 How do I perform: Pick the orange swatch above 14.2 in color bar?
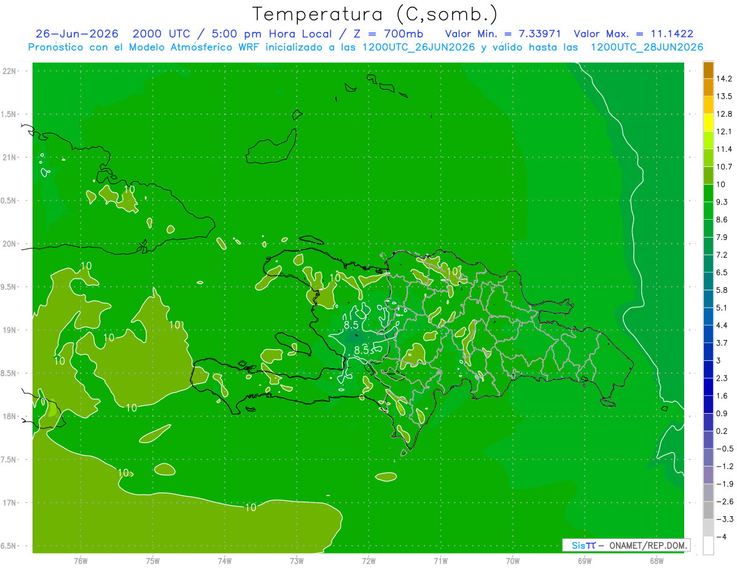(x=708, y=70)
